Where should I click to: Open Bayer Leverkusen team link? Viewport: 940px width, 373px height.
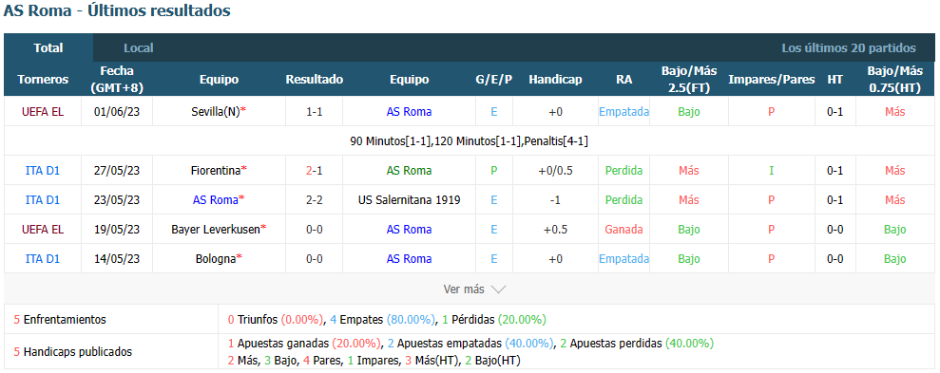point(215,230)
